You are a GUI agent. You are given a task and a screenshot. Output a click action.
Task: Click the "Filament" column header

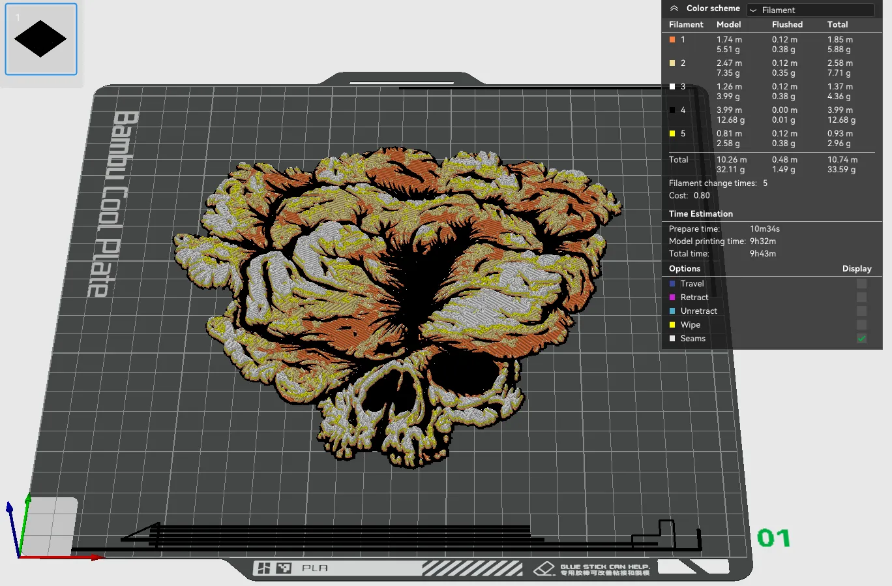pyautogui.click(x=686, y=25)
